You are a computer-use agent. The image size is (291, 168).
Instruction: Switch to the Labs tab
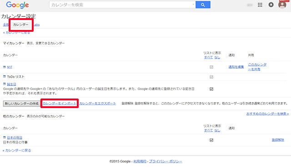[36, 25]
